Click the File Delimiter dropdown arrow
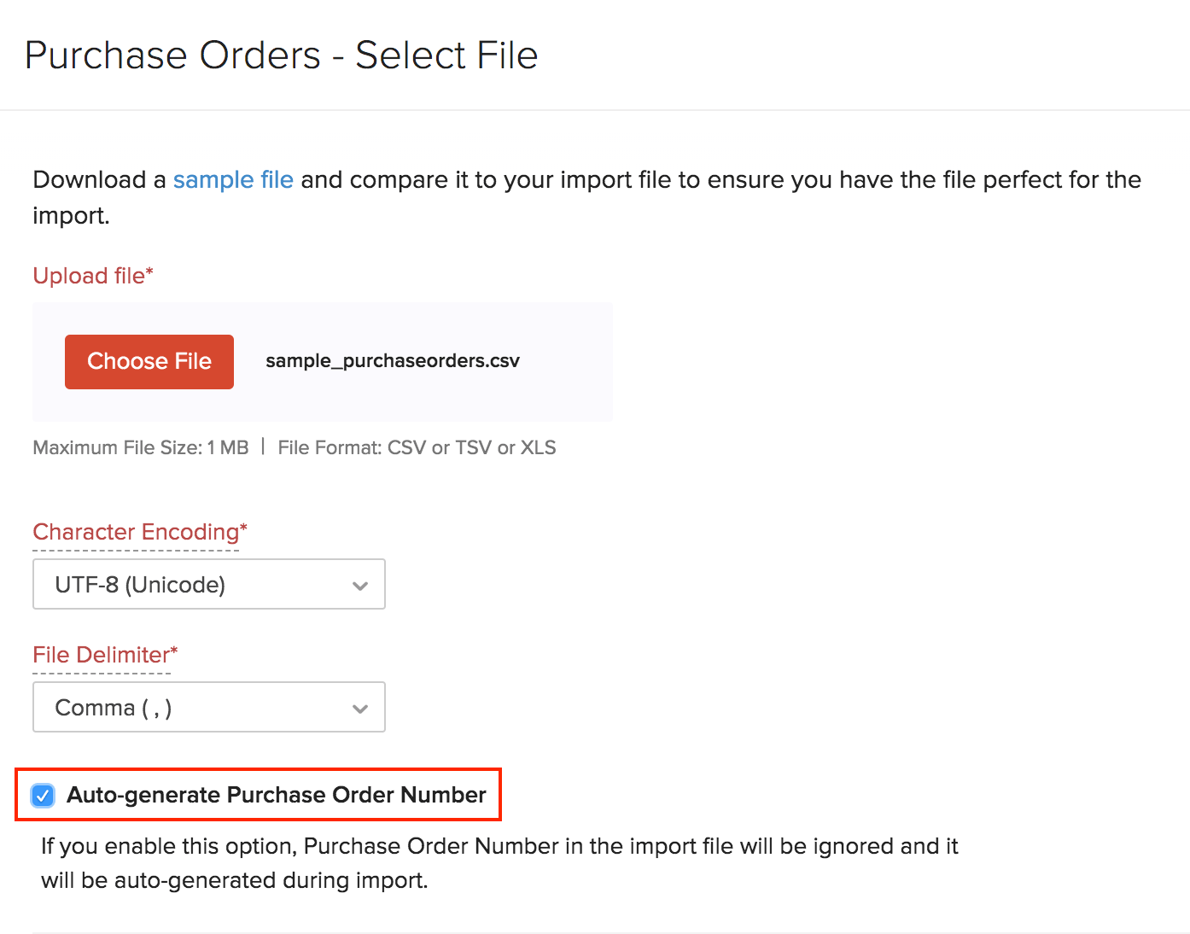 point(359,707)
